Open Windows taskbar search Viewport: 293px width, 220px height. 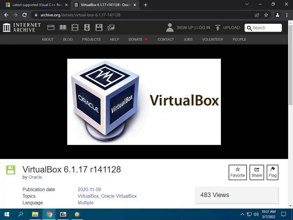click(21, 214)
